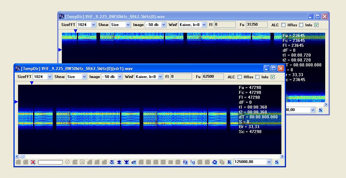The image size is (346, 178).
Task: Click the Fu 31250 field in back window
Action: click(257, 25)
